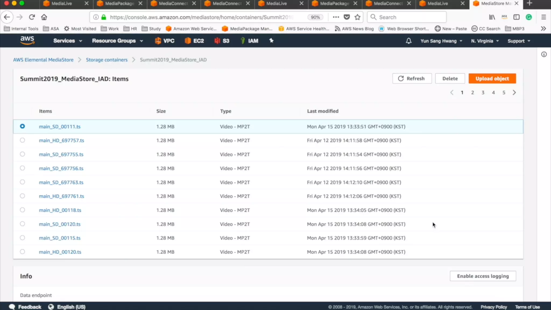The image size is (551, 310).
Task: Select radio for main_SD_00120.ts
Action: pos(22,224)
